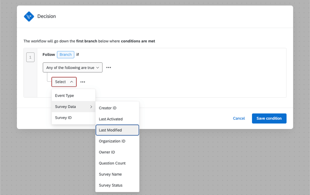Choose Survey Status option
The height and width of the screenshot is (195, 310).
111,185
